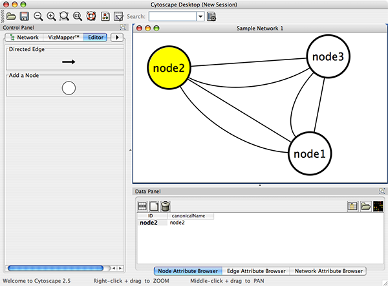Image resolution: width=388 pixels, height=286 pixels.
Task: Switch to the Edge Attribute Browser tab
Action: 255,271
